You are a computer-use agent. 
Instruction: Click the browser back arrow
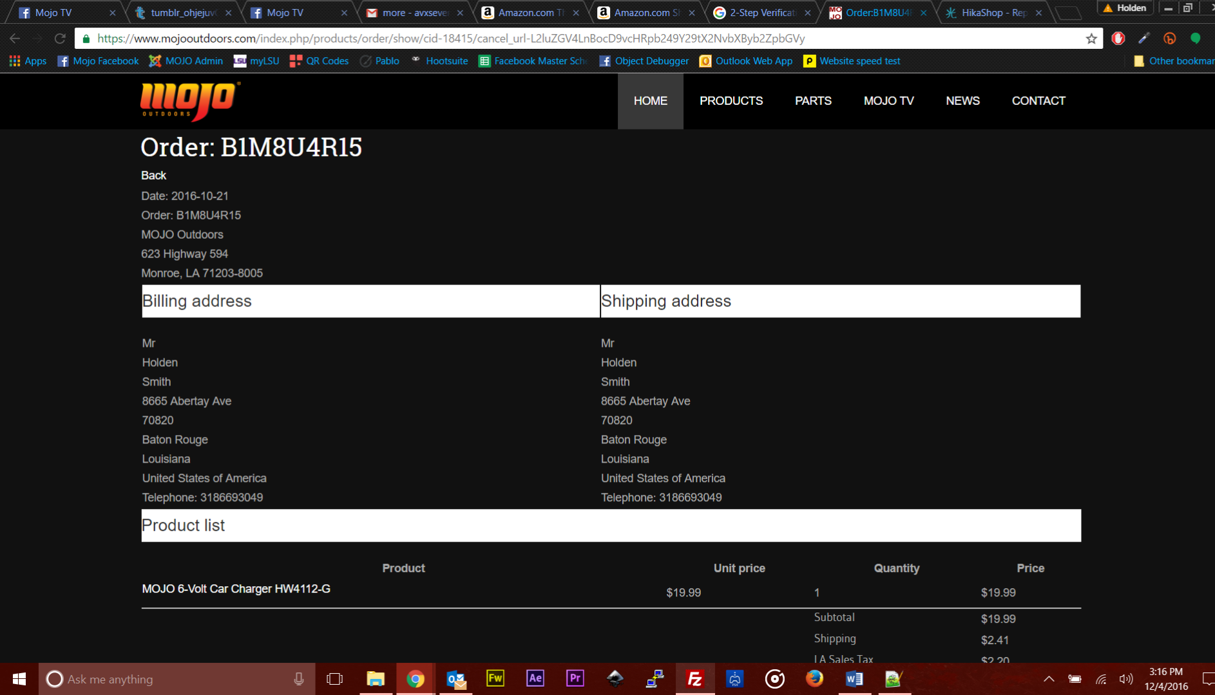tap(15, 39)
